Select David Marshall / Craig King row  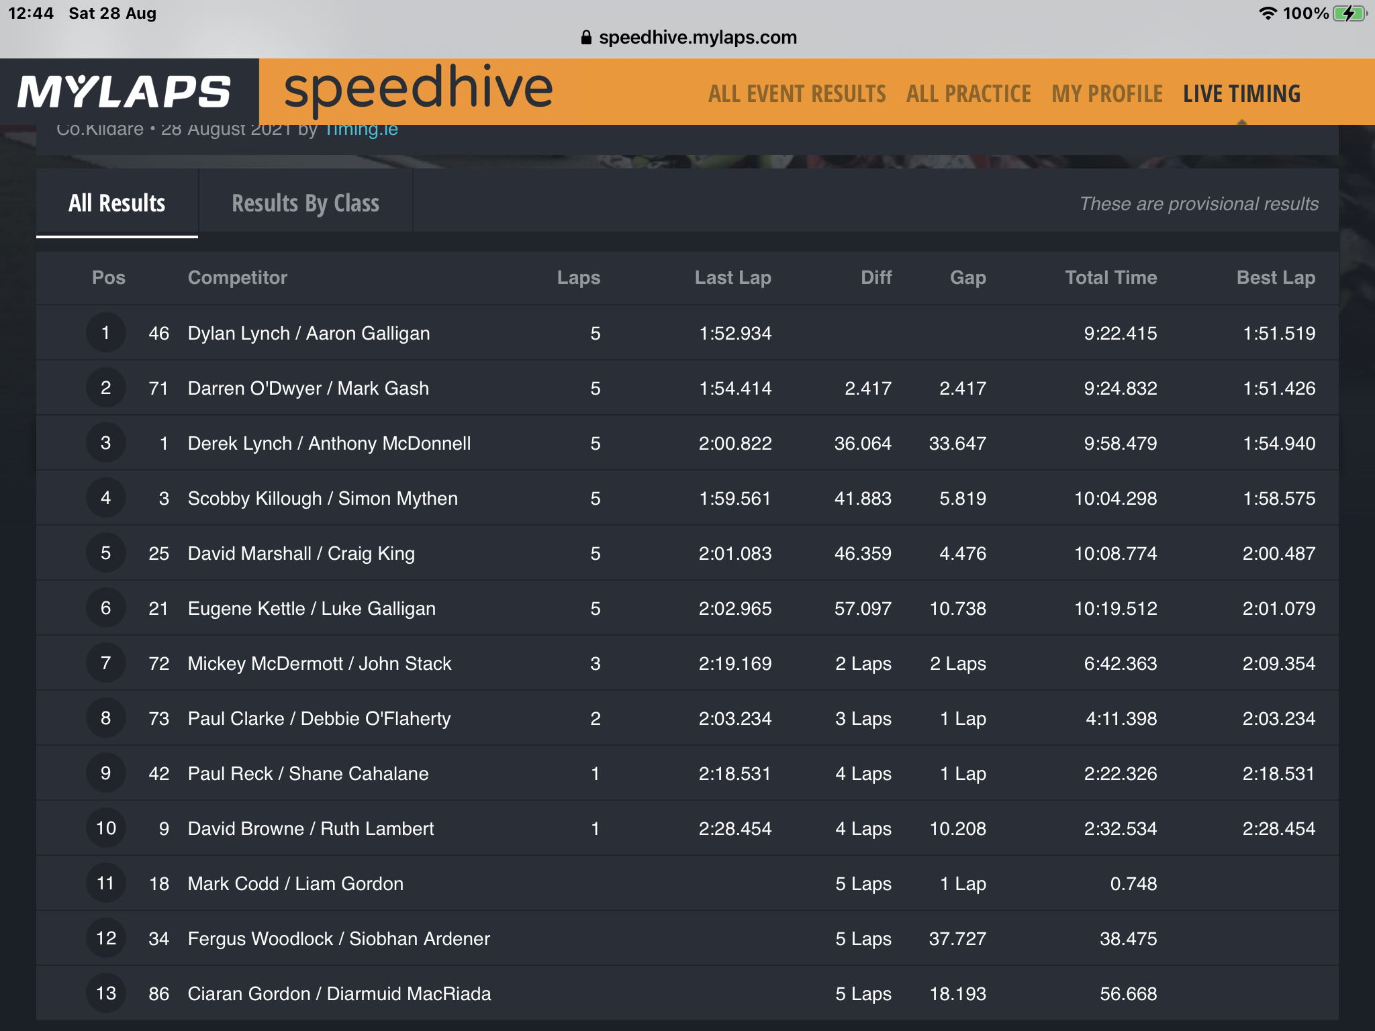(x=687, y=553)
